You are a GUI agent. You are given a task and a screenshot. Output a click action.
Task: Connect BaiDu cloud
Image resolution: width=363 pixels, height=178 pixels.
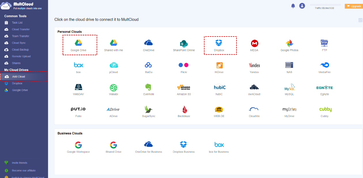point(149,68)
